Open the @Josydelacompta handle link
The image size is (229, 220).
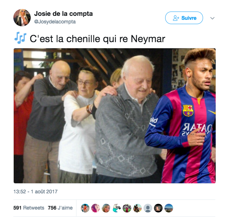(x=55, y=22)
